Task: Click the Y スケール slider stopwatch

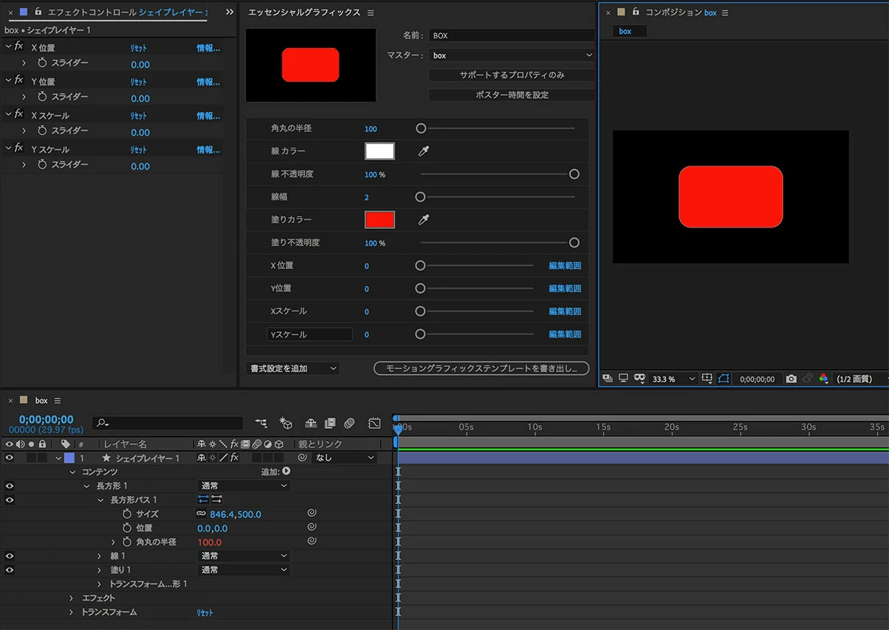Action: pyautogui.click(x=42, y=165)
